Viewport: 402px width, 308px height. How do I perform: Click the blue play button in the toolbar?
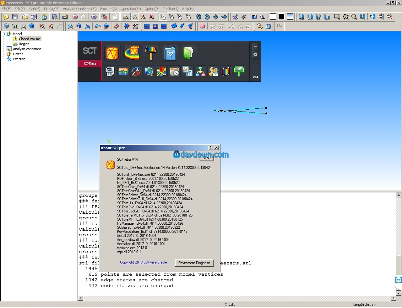(x=94, y=17)
